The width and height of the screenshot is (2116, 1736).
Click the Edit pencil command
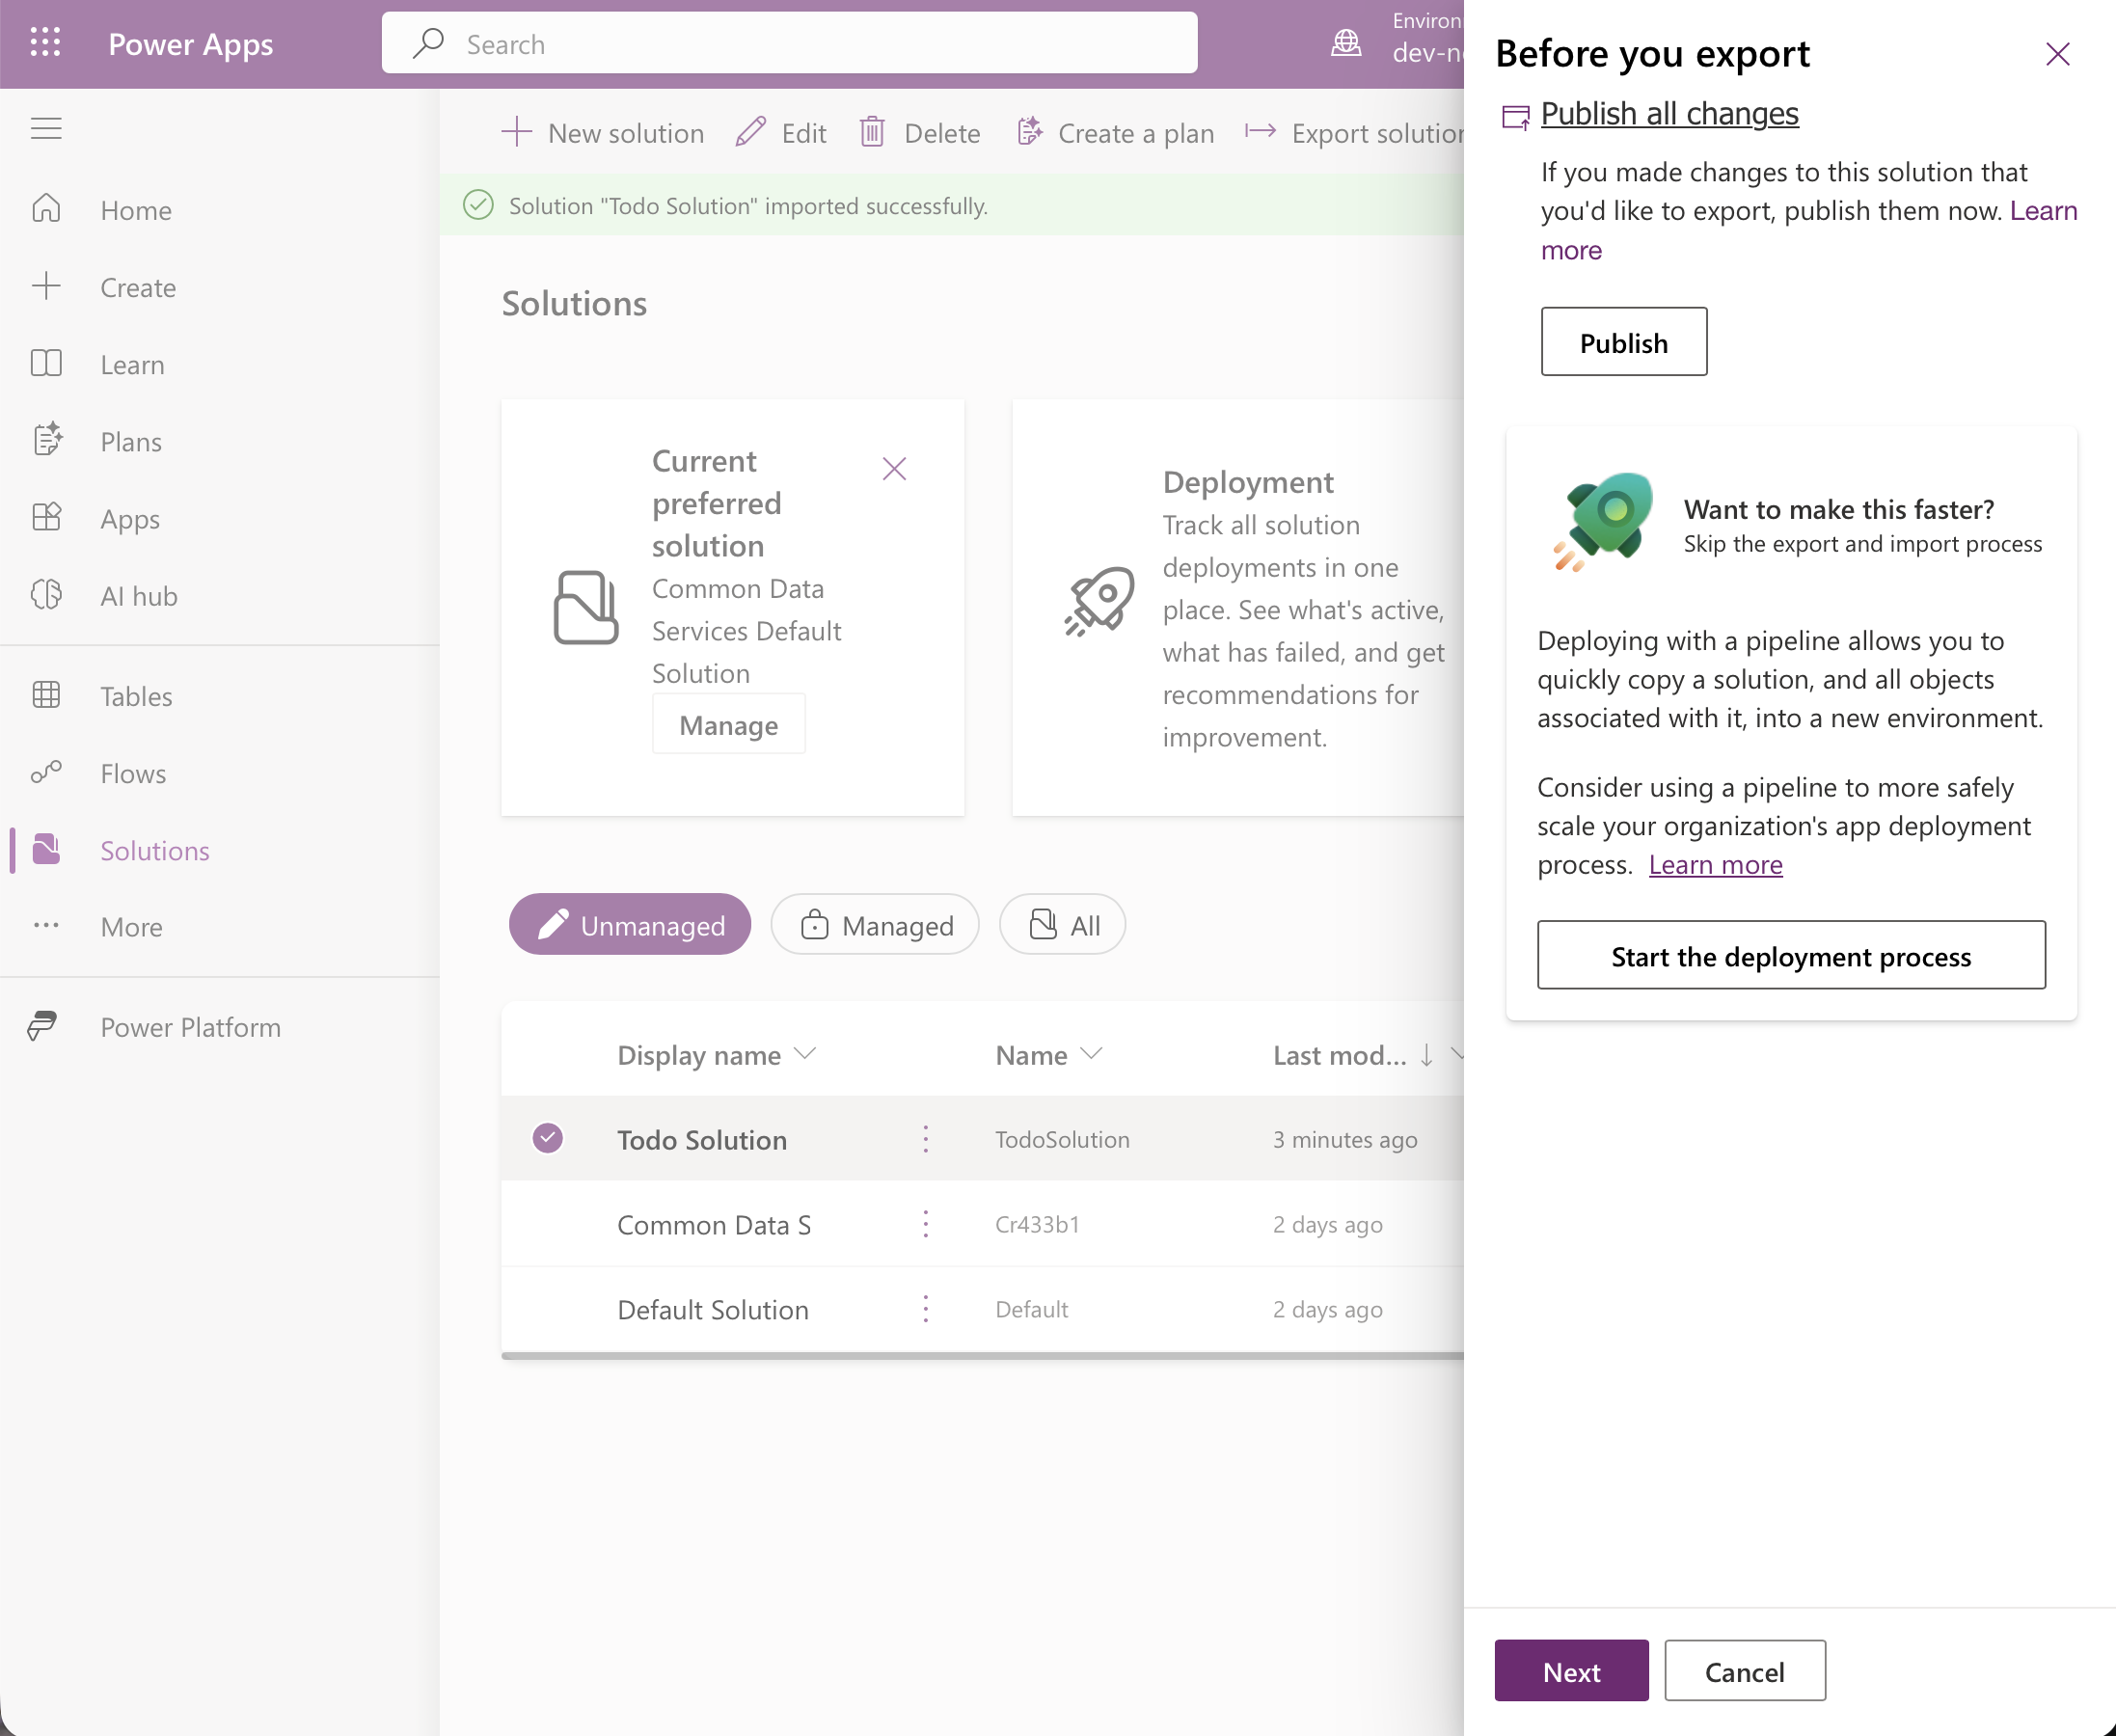[781, 133]
